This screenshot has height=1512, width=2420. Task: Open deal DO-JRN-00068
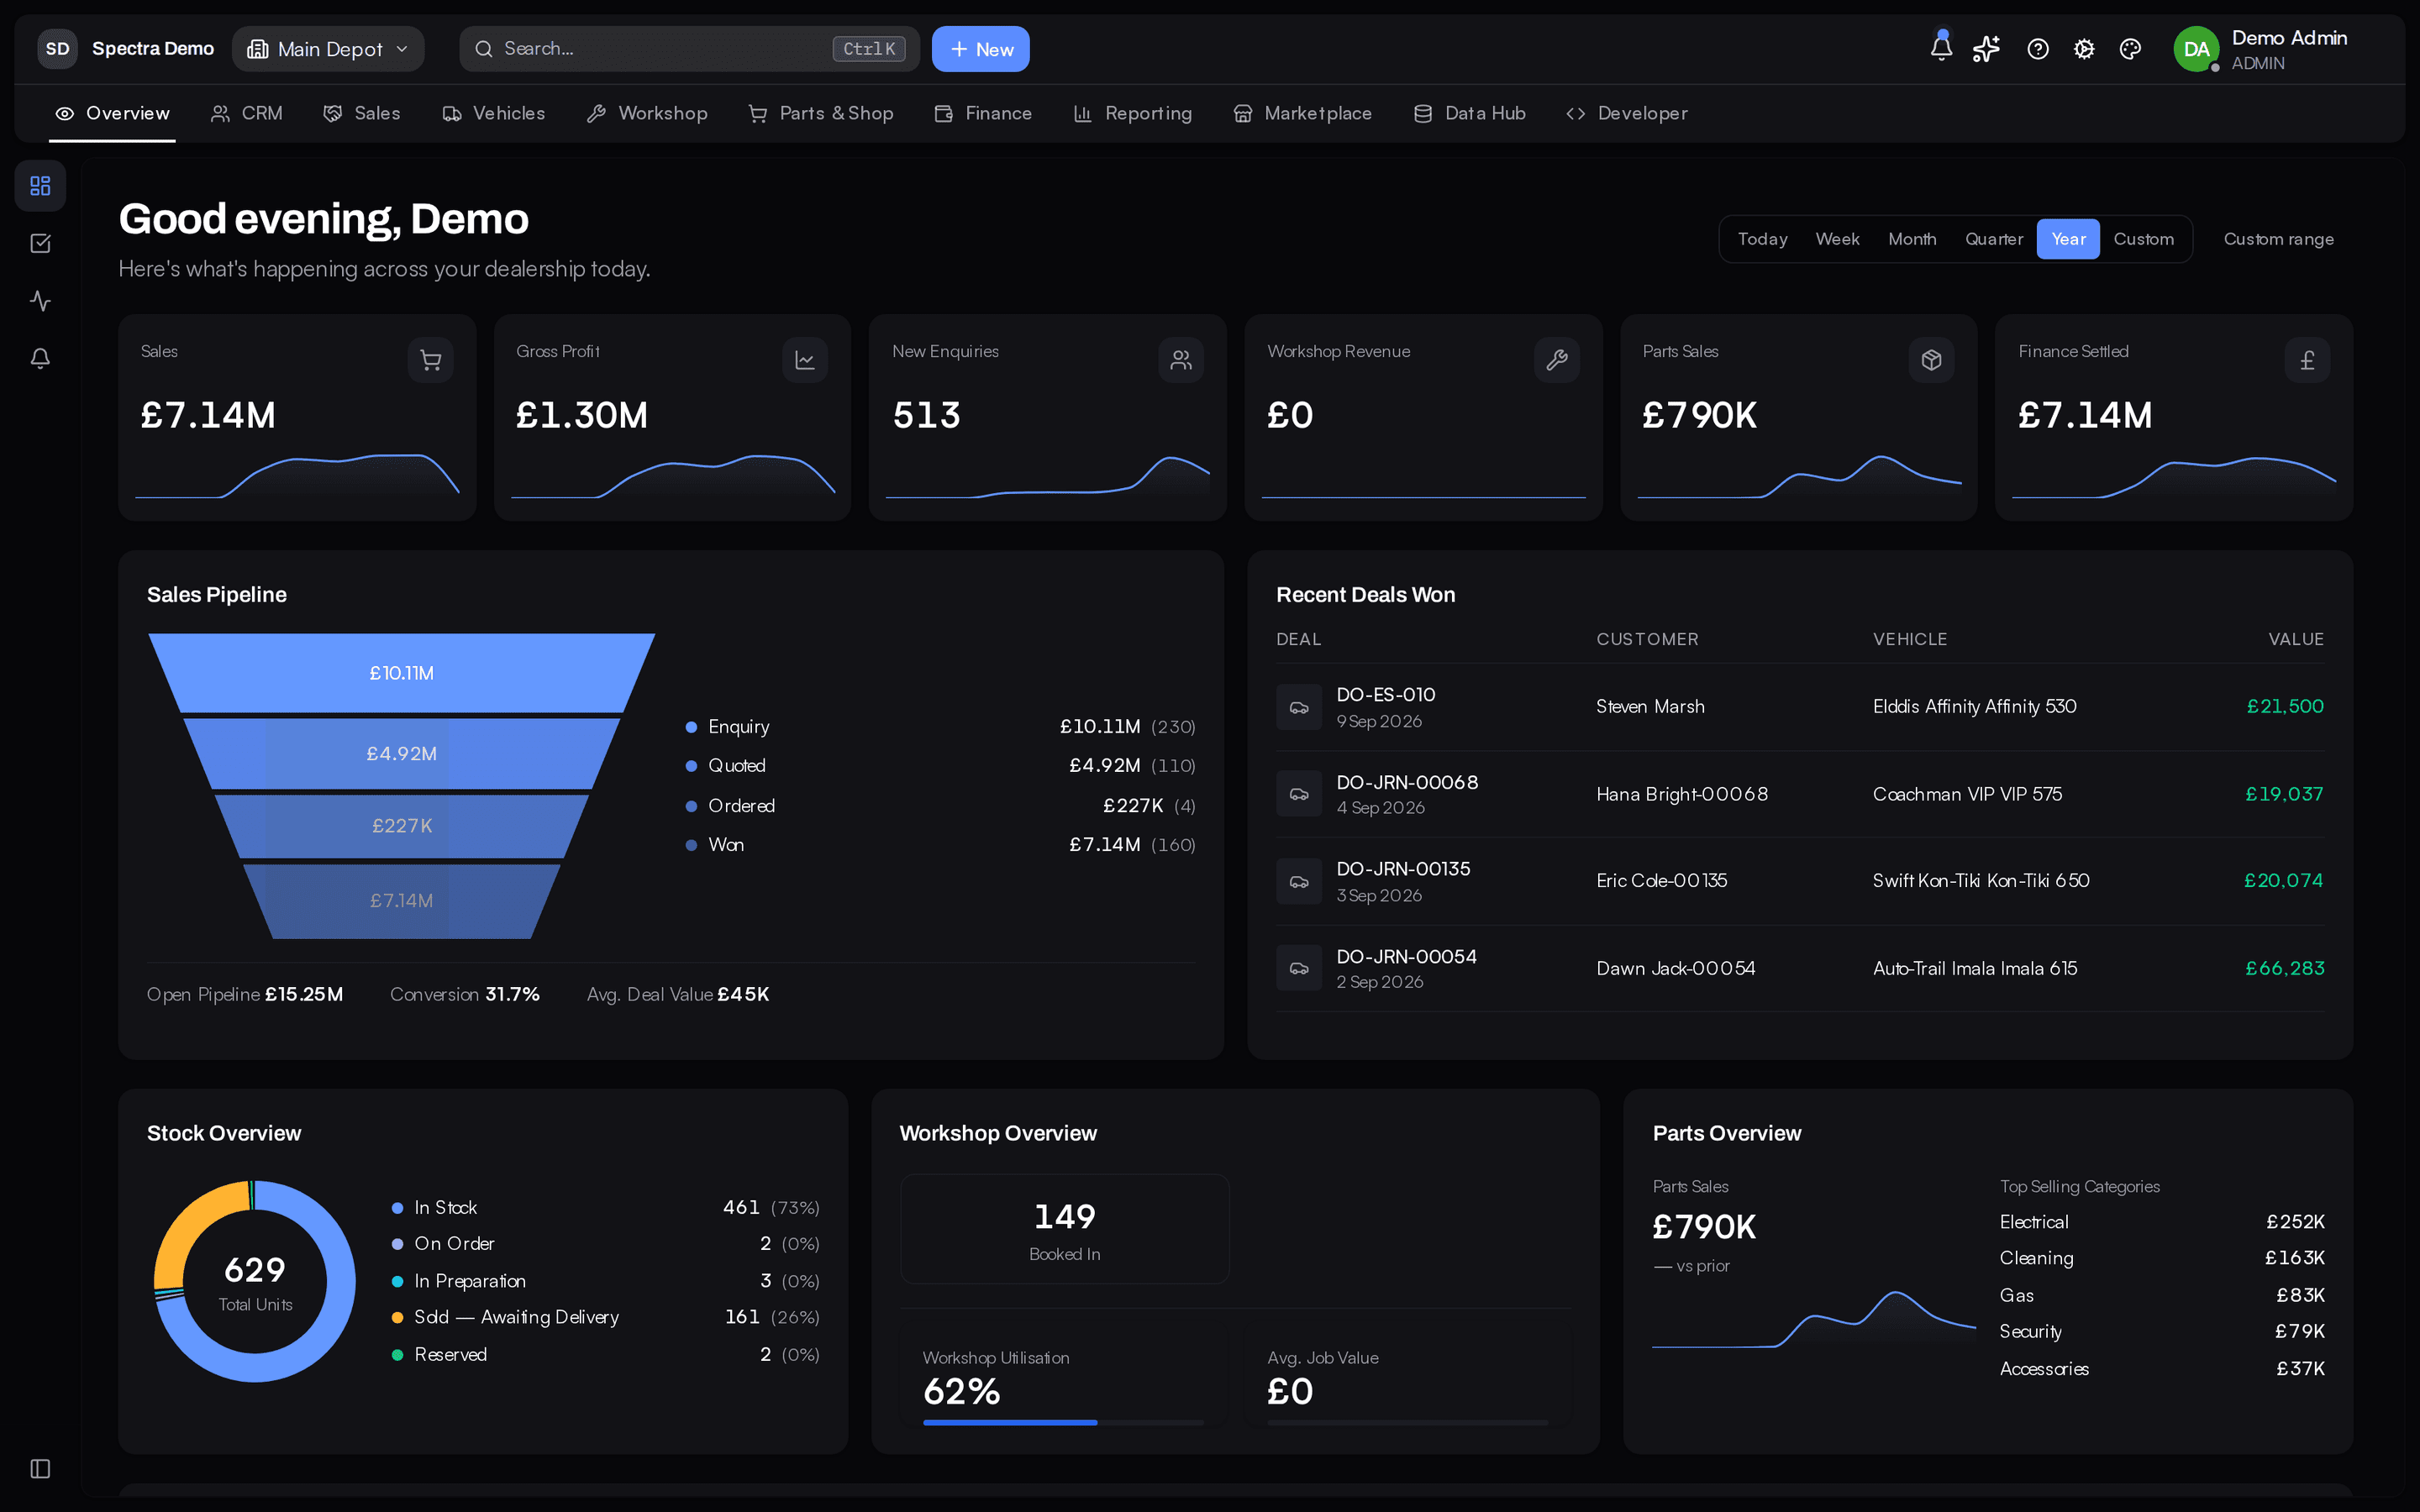[1406, 782]
